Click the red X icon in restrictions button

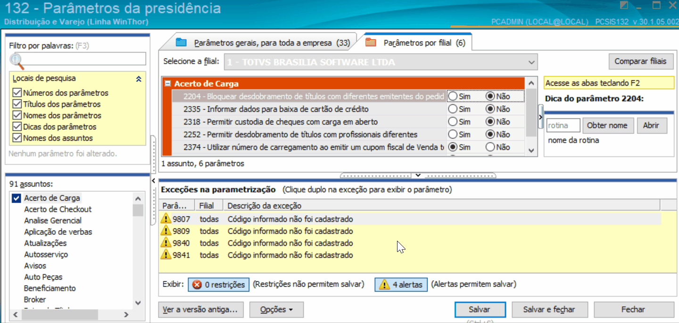pyautogui.click(x=197, y=284)
